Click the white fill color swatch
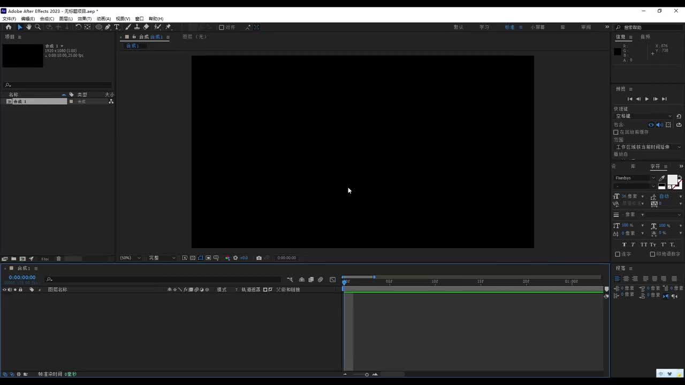 [672, 180]
